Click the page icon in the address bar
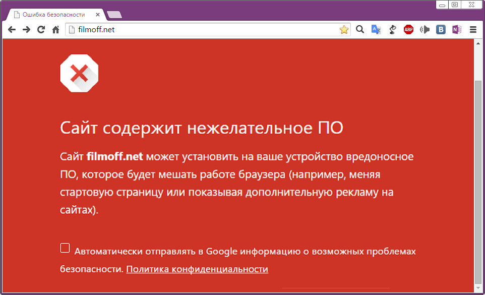 pyautogui.click(x=72, y=30)
